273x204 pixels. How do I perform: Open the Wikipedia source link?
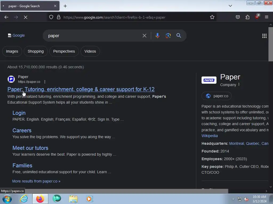coord(210,136)
